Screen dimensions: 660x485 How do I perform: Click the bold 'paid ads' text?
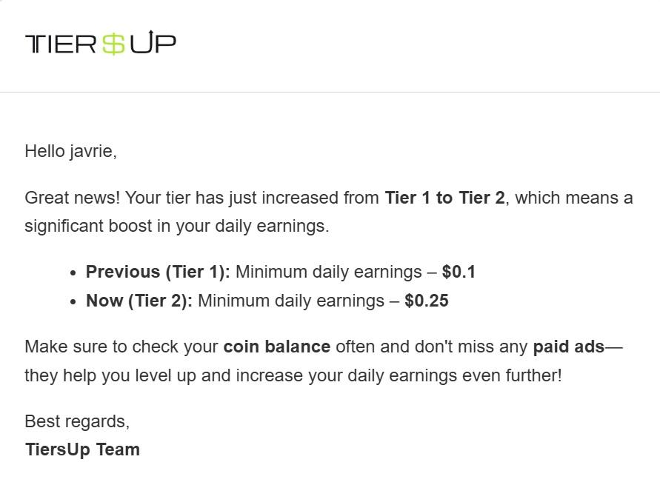[x=569, y=347]
